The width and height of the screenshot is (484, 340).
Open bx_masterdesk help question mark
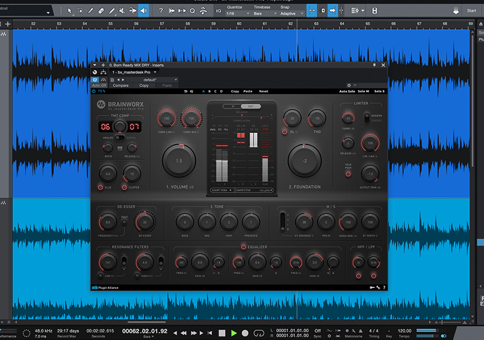click(x=384, y=287)
